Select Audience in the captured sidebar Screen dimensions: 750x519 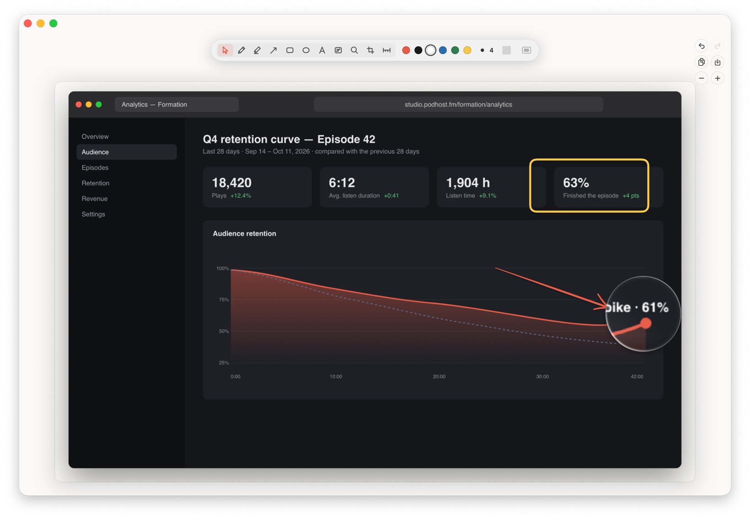tap(127, 152)
